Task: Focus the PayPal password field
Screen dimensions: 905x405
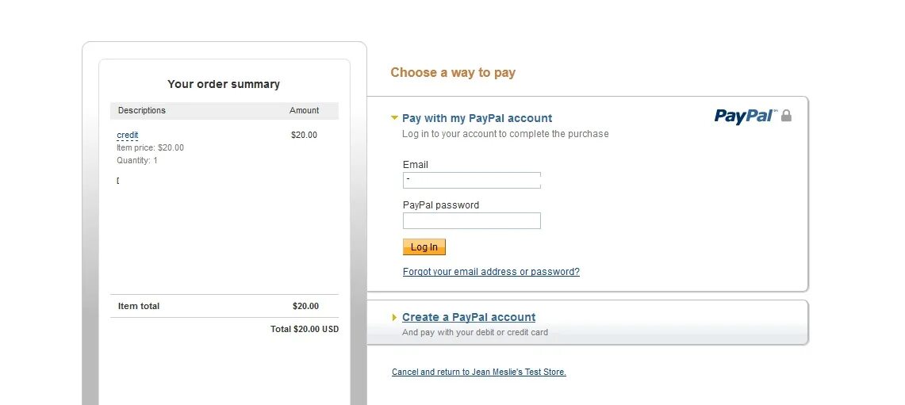Action: [x=471, y=220]
